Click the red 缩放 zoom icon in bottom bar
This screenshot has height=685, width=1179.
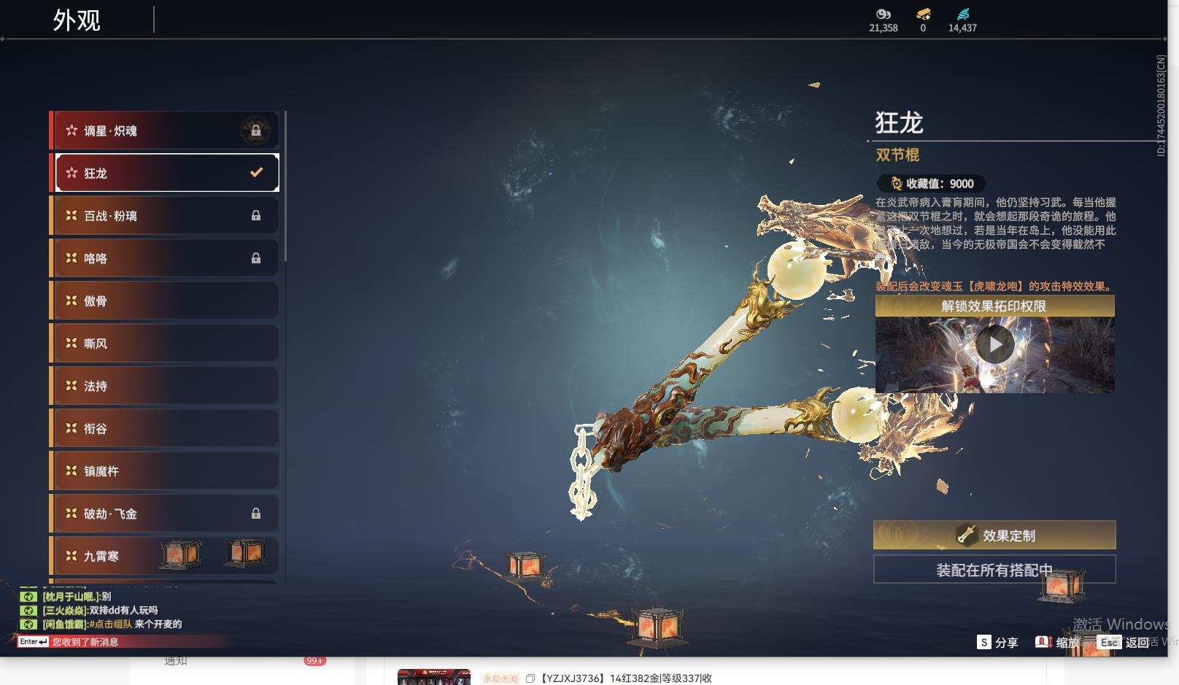1043,643
